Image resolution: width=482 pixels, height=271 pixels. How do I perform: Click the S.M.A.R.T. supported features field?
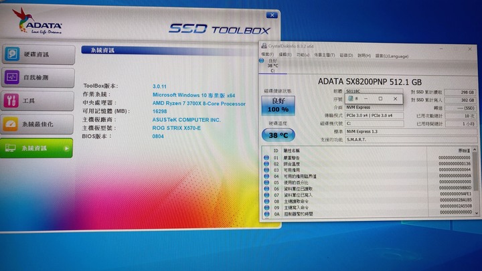(411, 139)
